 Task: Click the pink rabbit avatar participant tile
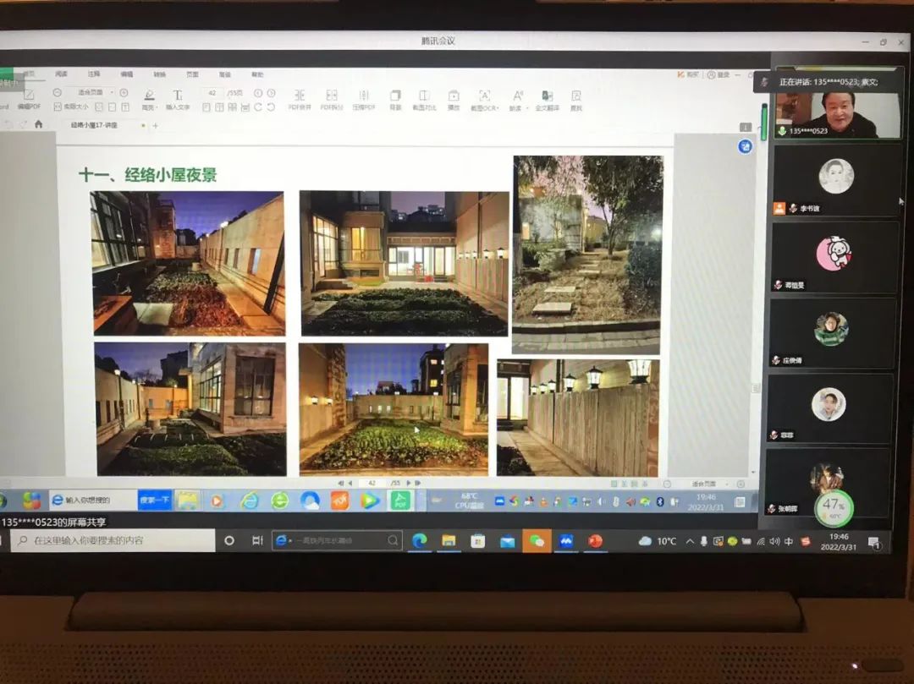(x=834, y=257)
